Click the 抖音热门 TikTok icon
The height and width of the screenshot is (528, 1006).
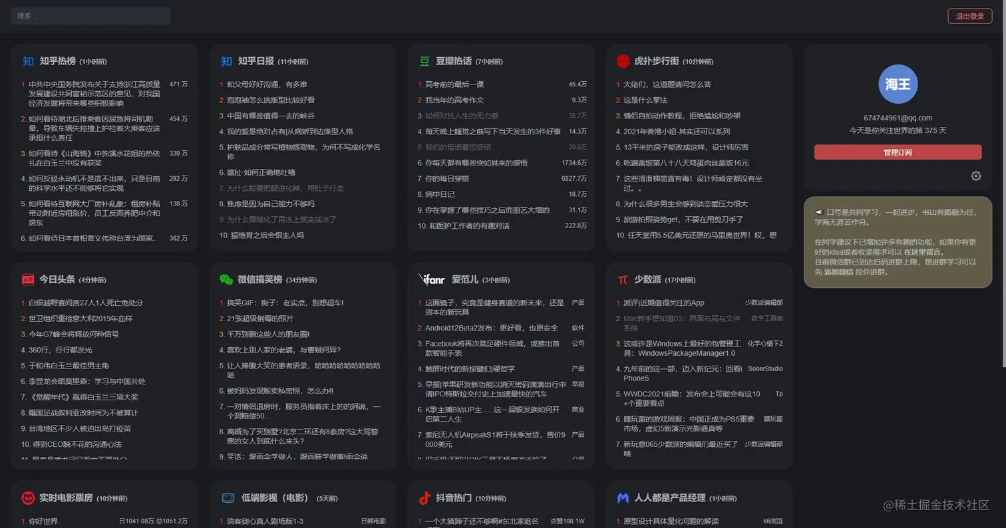[424, 497]
